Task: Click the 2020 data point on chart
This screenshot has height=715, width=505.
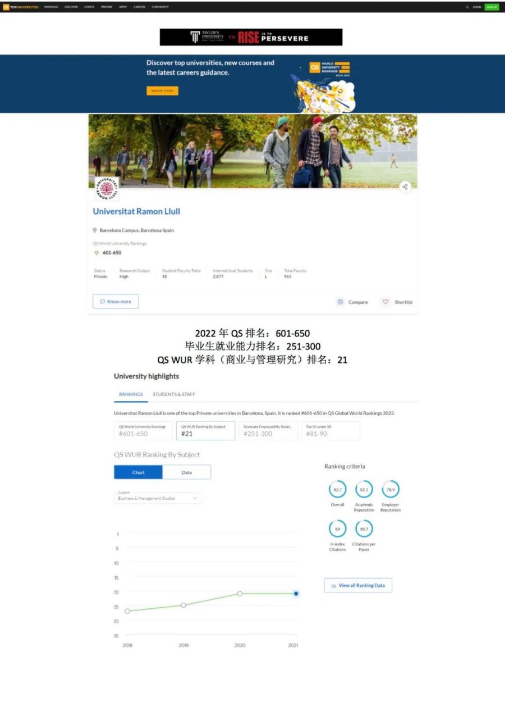Action: [x=240, y=593]
